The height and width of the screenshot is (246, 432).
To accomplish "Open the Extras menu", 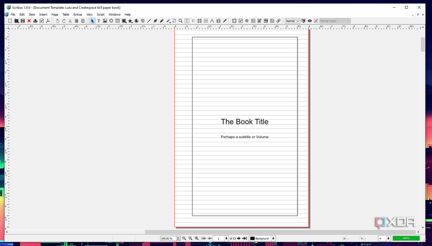I will 77,15.
